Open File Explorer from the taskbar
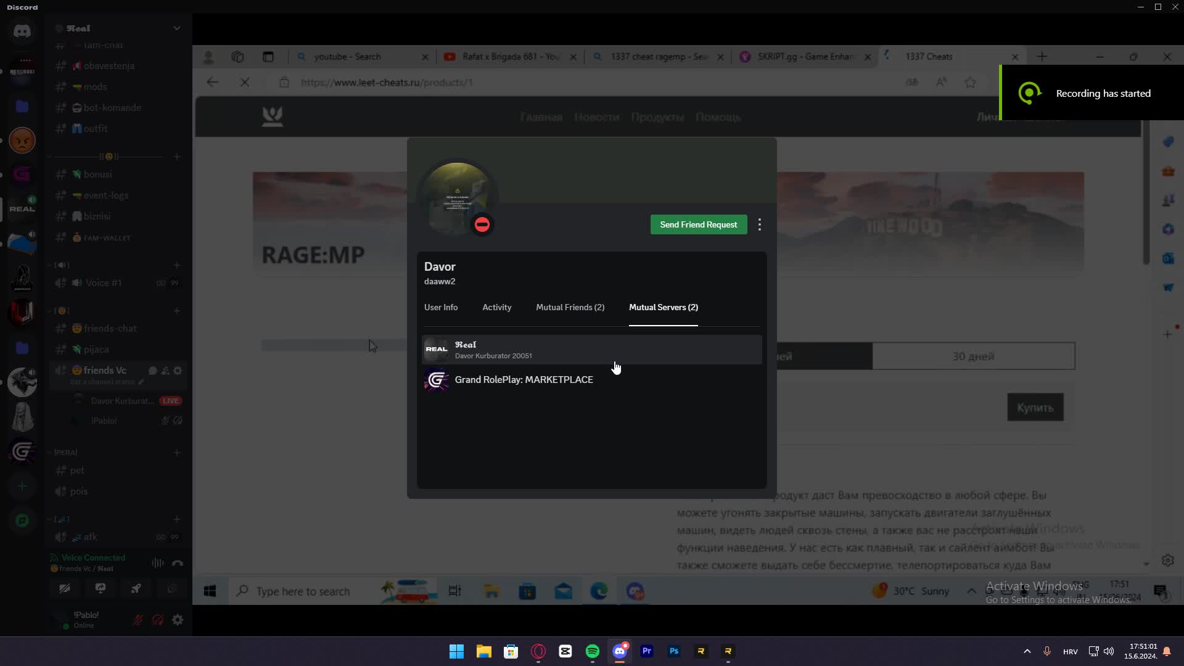 [x=484, y=651]
